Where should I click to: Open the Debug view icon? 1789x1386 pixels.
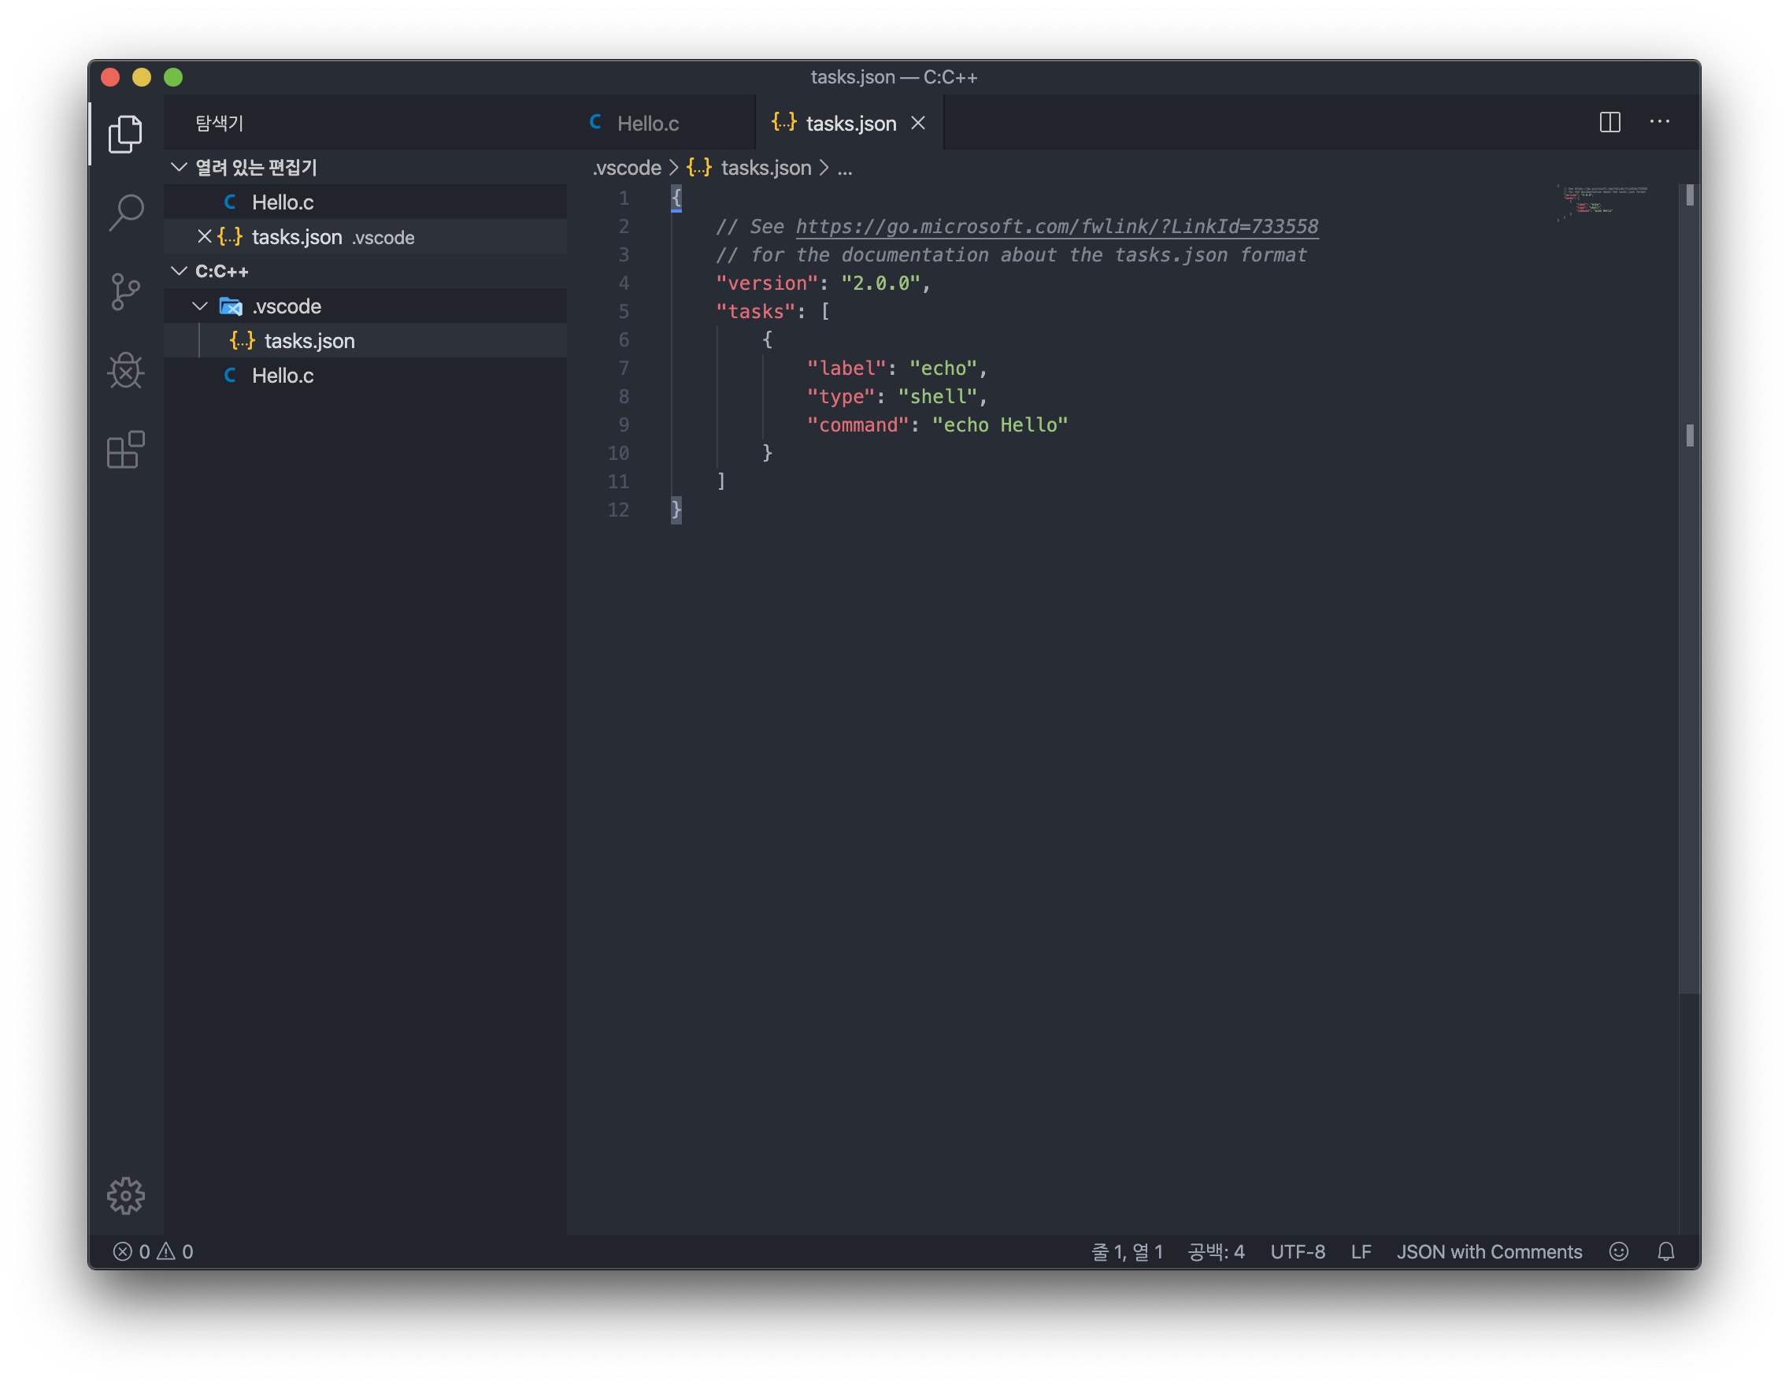(x=125, y=370)
